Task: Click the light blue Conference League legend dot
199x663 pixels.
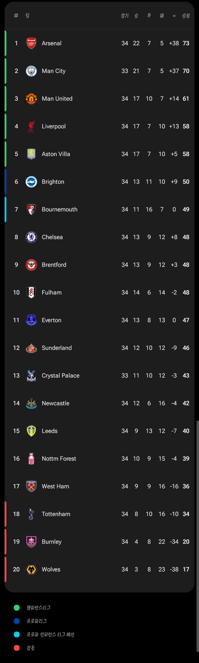Action: [17, 634]
